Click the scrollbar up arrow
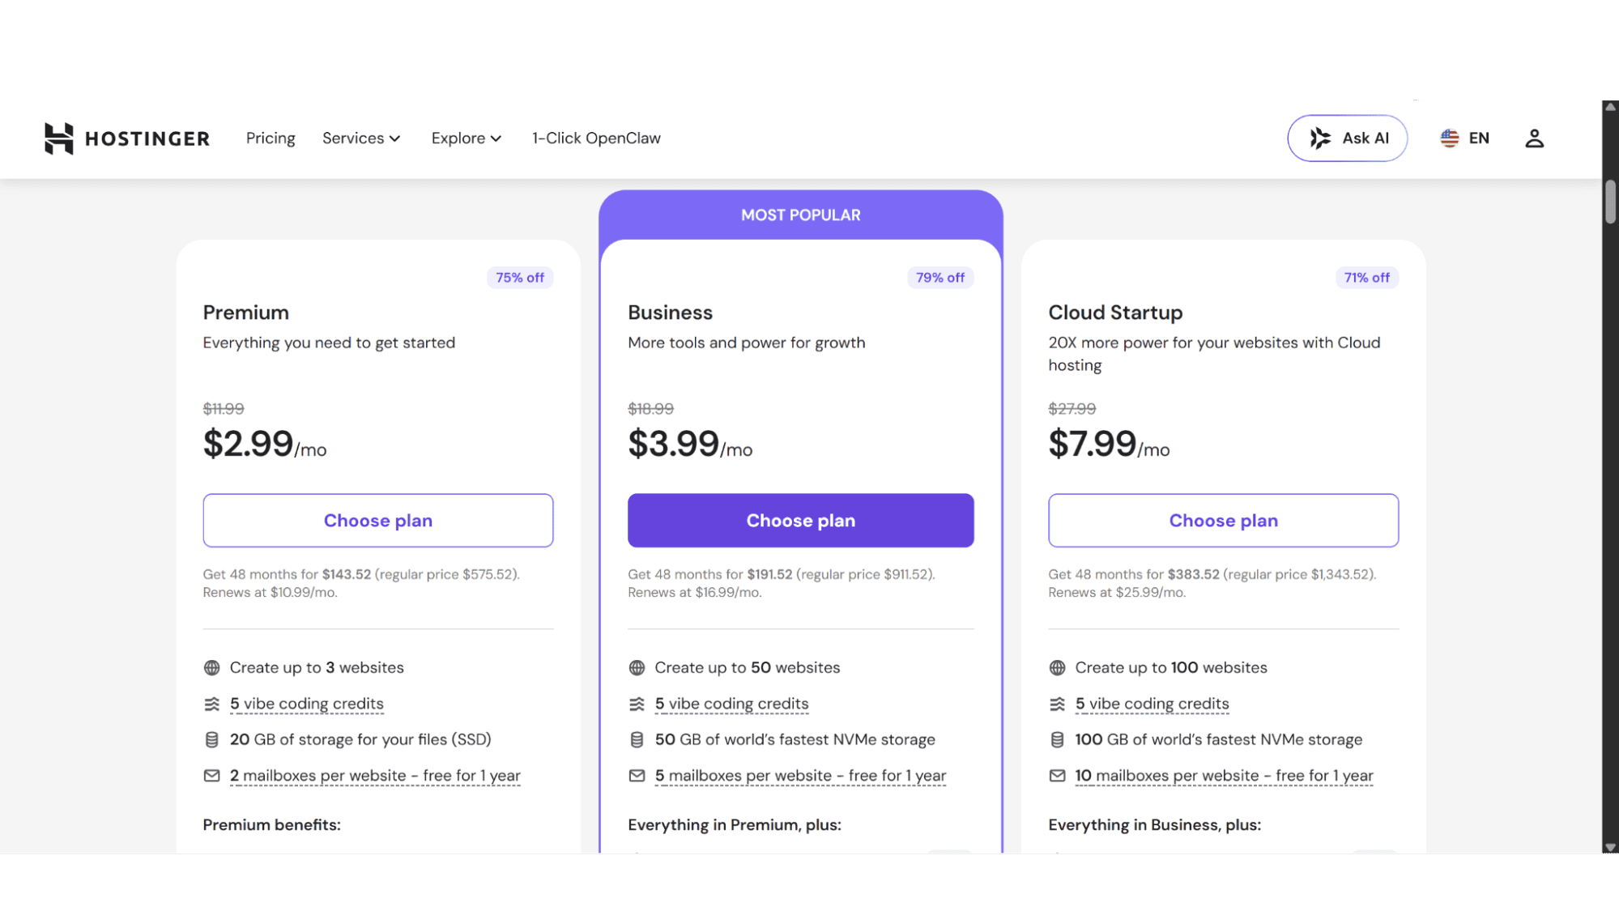Viewport: 1619px width, 911px height. click(x=1610, y=106)
